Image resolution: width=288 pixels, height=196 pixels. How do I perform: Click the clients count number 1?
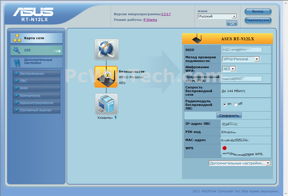115,117
